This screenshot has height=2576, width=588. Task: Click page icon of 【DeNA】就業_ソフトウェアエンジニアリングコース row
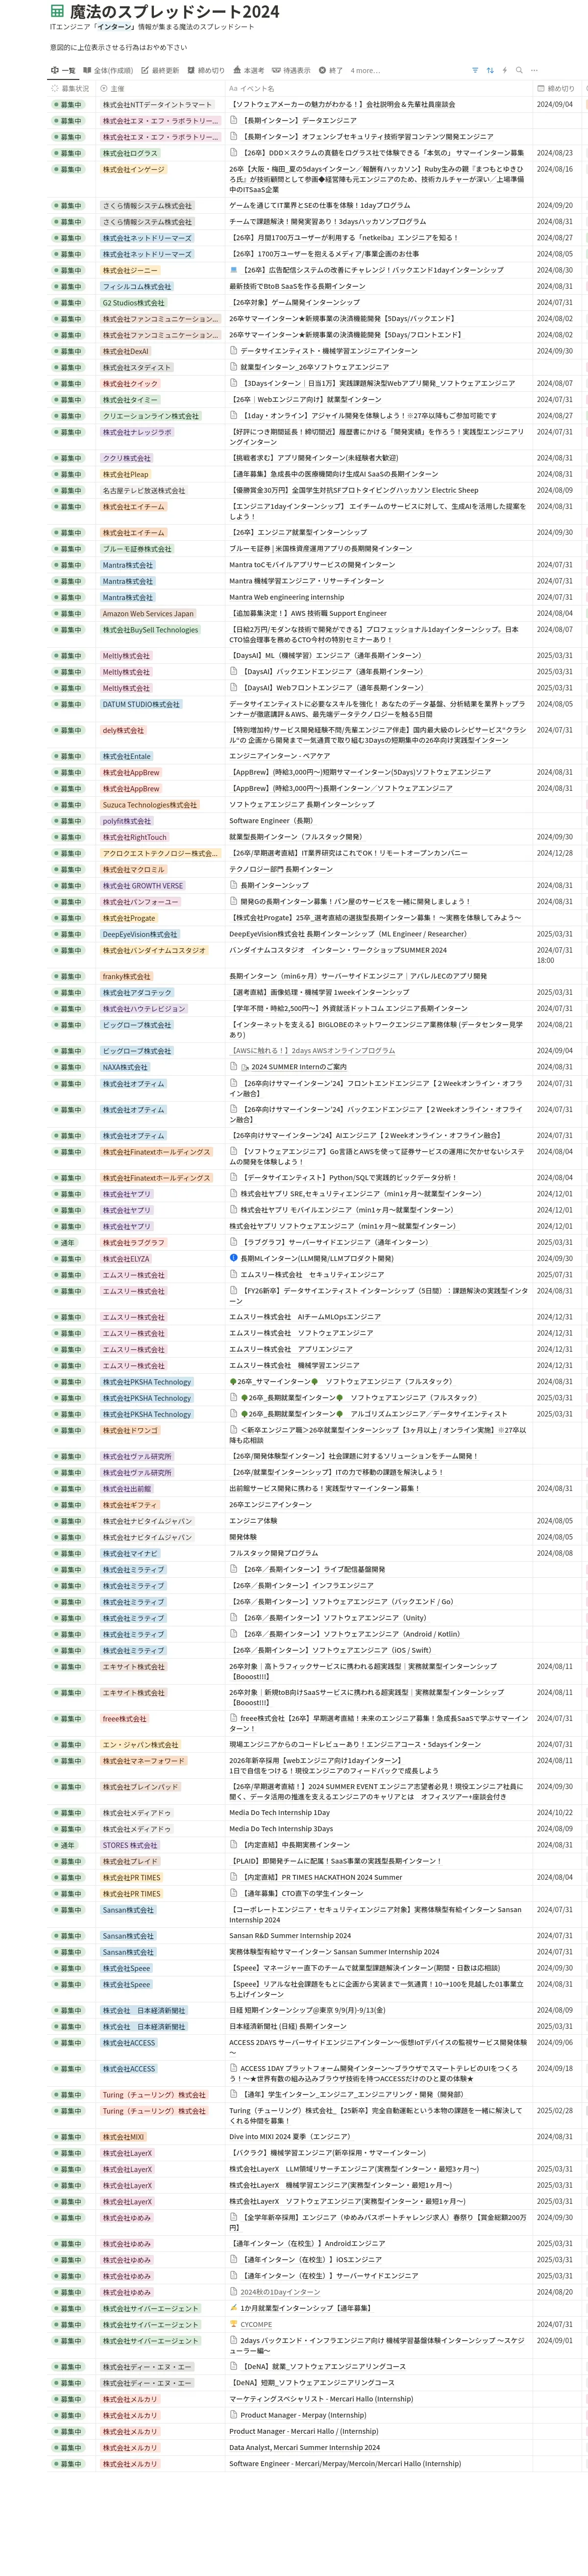click(x=233, y=2367)
